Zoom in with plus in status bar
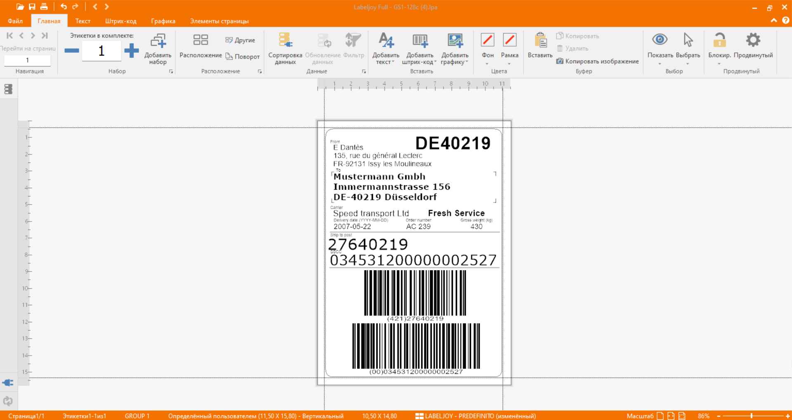792x420 pixels. [787, 416]
